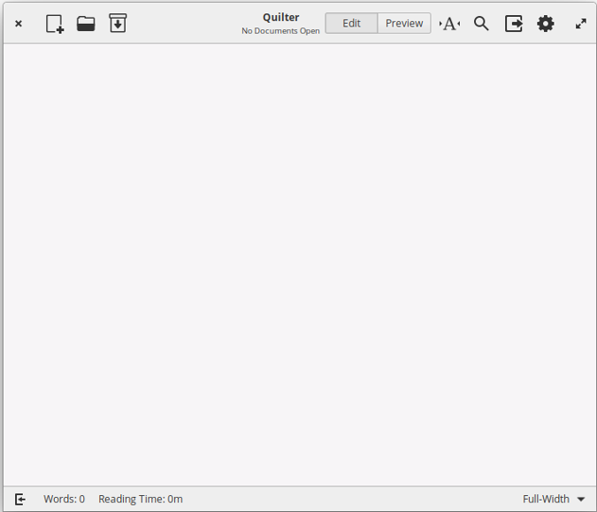Screen dimensions: 597x512
Task: Enter fullscreen with the expand arrows icon
Action: pyautogui.click(x=581, y=24)
